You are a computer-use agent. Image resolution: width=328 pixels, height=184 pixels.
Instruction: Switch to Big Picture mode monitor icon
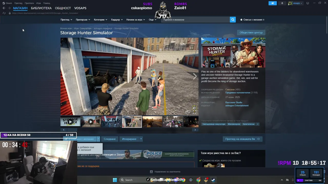coord(308,3)
